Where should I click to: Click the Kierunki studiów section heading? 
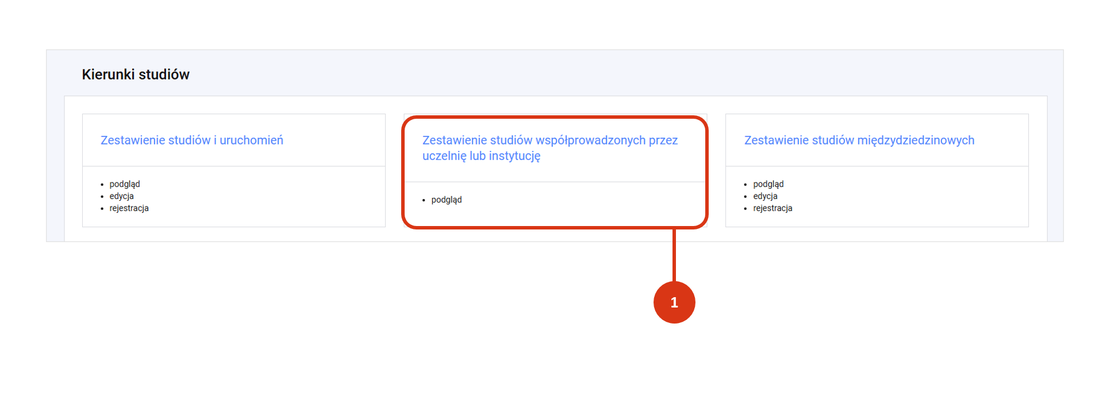click(136, 75)
